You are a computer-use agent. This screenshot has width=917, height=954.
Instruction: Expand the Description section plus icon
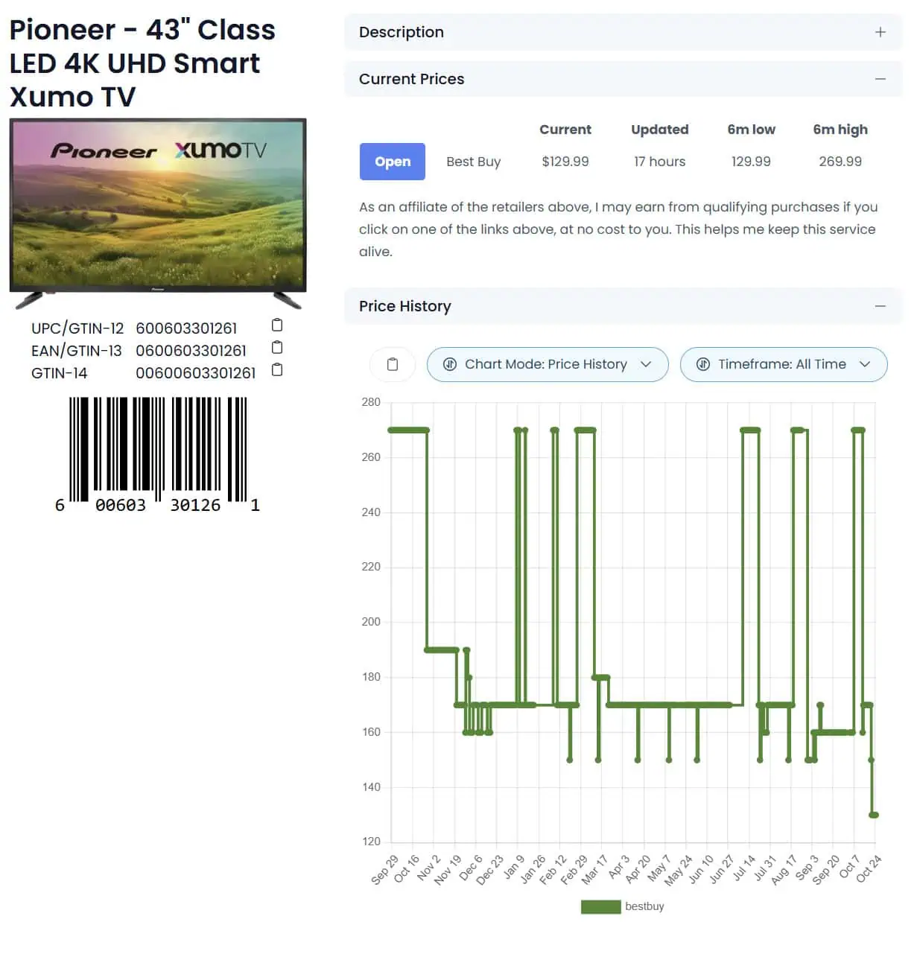point(880,32)
